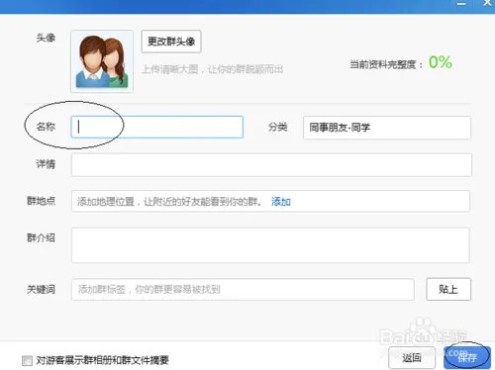This screenshot has width=495, height=370.
Task: Minimize the group settings window
Action: pos(461,4)
